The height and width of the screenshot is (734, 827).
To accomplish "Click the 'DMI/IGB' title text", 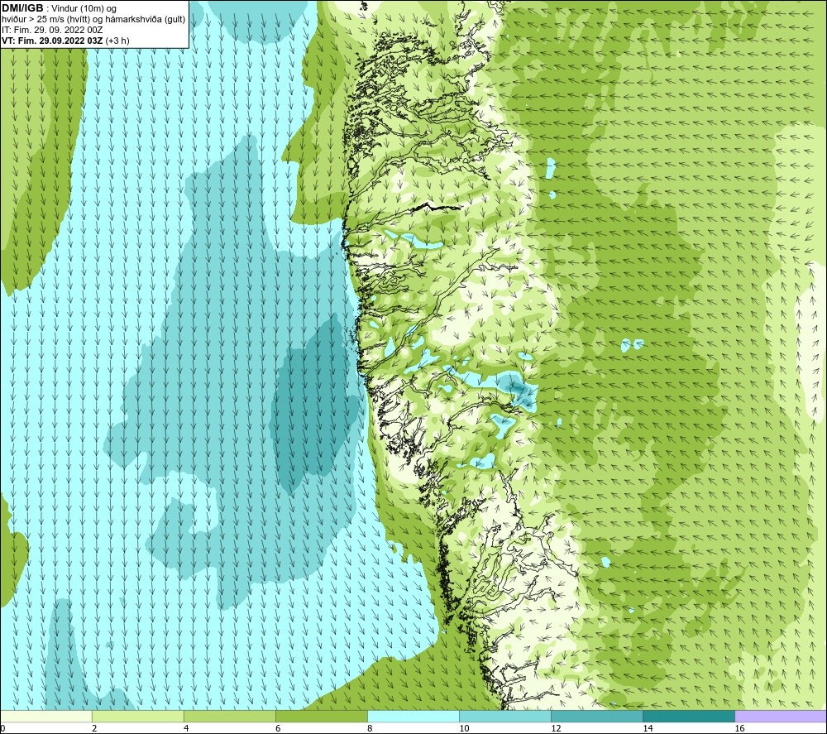I will pos(22,8).
